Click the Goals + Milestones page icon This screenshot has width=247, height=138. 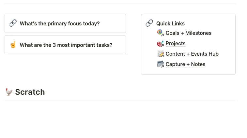tap(160, 33)
